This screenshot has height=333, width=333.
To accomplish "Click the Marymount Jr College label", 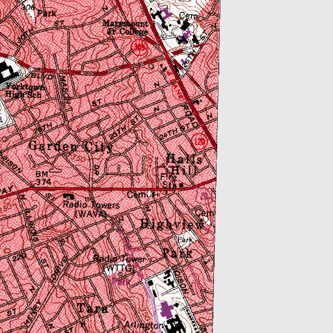I will (x=126, y=27).
